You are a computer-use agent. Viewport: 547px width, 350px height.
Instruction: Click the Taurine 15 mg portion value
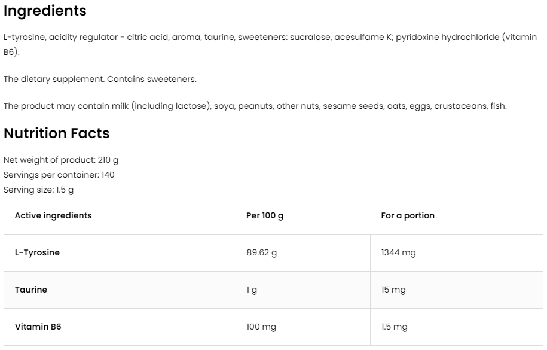[x=393, y=290]
